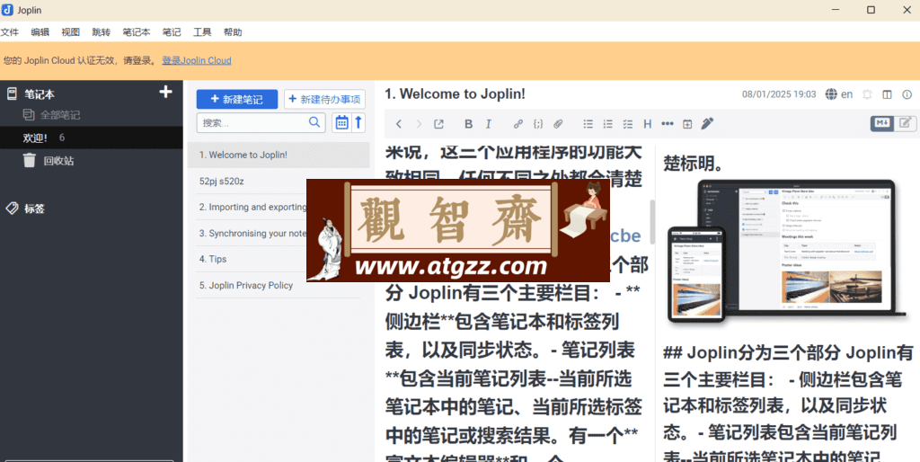This screenshot has width=920, height=462.
Task: Open the 跳转 menu
Action: [101, 32]
